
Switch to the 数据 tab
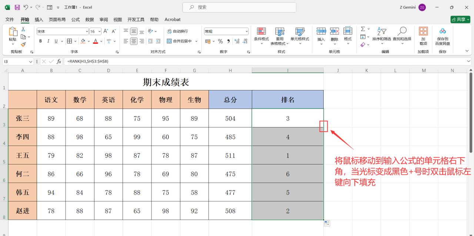coord(90,19)
